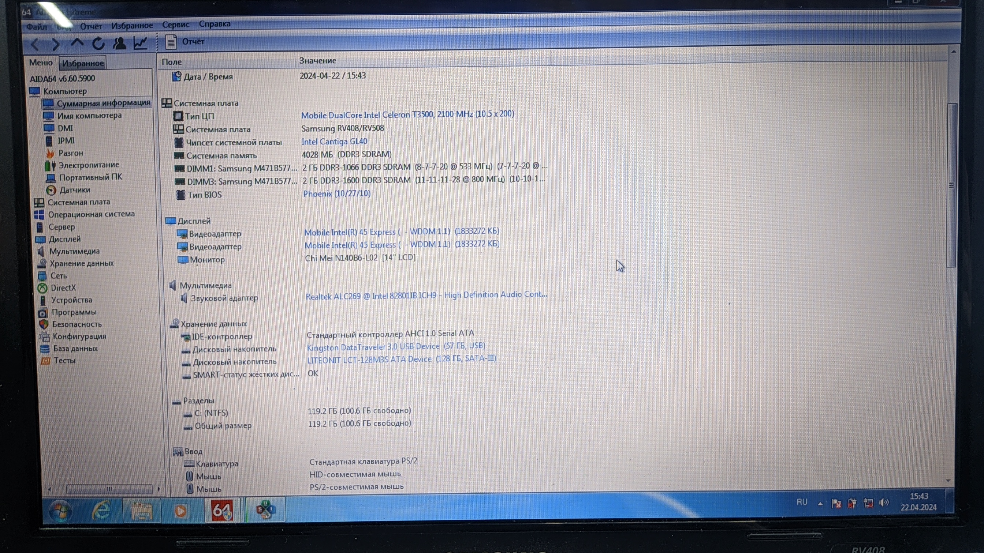The image size is (984, 553).
Task: Open Windows Explorer from taskbar
Action: (x=142, y=511)
